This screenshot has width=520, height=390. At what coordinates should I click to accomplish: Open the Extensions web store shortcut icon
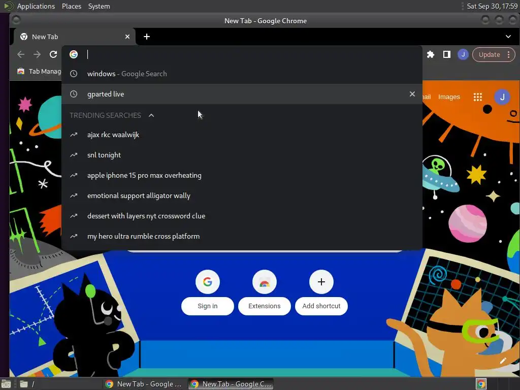(264, 282)
